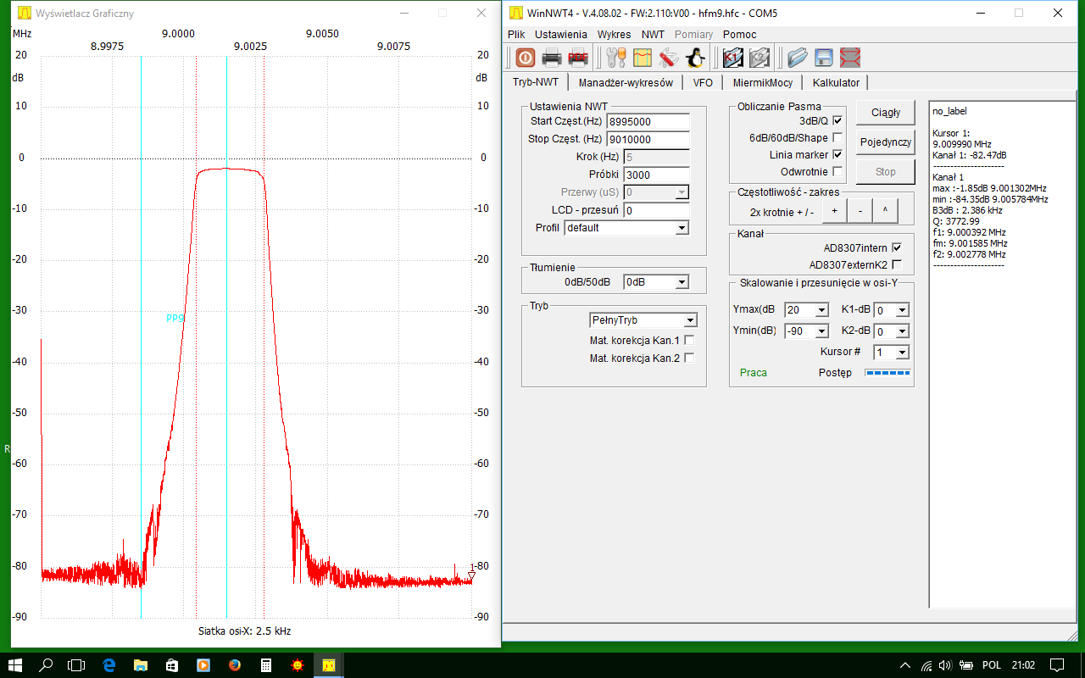
Task: Open settings via wrench and screwdriver icon
Action: (616, 58)
